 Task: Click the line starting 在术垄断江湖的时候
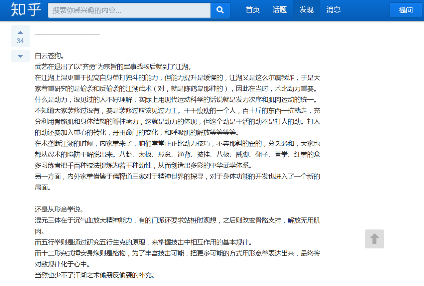pyautogui.click(x=177, y=143)
